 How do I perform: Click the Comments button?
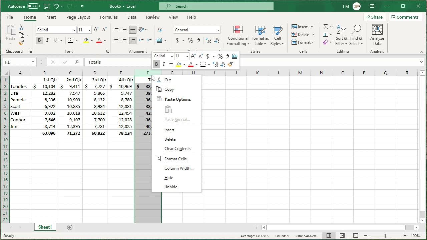[405, 17]
